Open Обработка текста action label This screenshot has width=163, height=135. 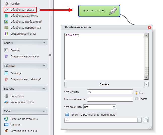[x=22, y=10]
